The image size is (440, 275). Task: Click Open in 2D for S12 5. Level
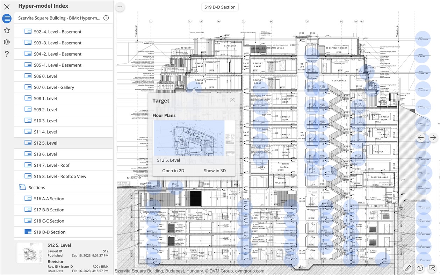173,171
